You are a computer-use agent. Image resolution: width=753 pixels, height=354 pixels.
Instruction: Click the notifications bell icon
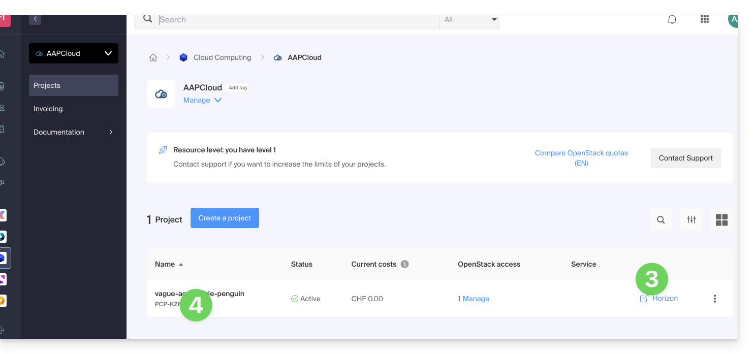(x=672, y=20)
